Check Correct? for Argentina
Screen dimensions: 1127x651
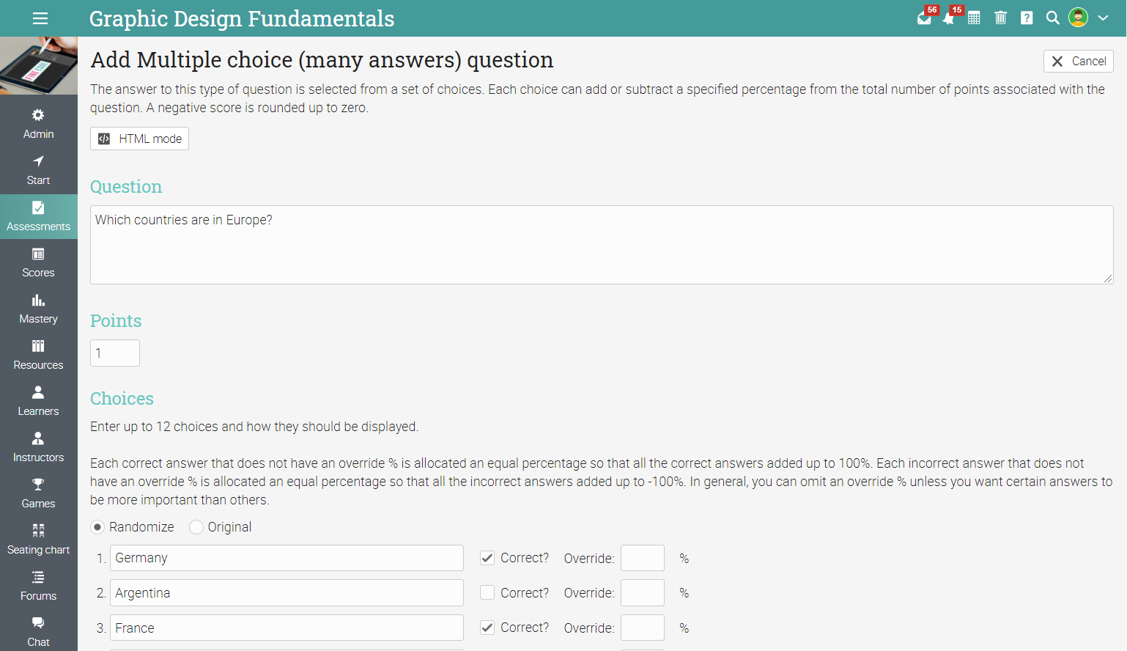pos(487,592)
